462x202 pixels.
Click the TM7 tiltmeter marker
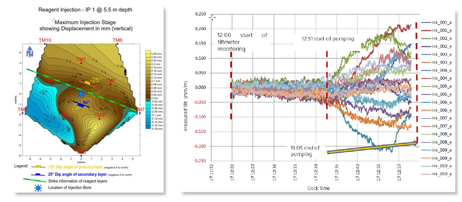(x=140, y=110)
